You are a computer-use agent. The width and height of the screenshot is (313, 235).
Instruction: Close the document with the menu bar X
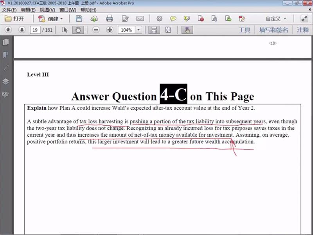coord(310,9)
